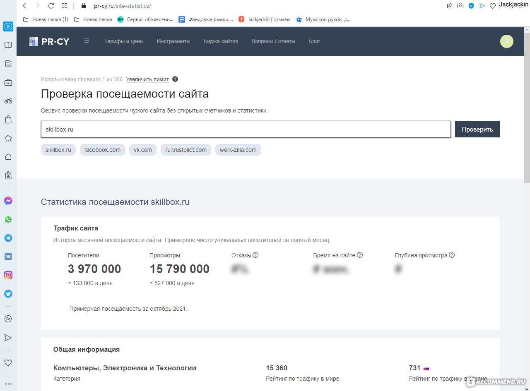
Task: Click the visitors value 3 970 000
Action: (94, 269)
